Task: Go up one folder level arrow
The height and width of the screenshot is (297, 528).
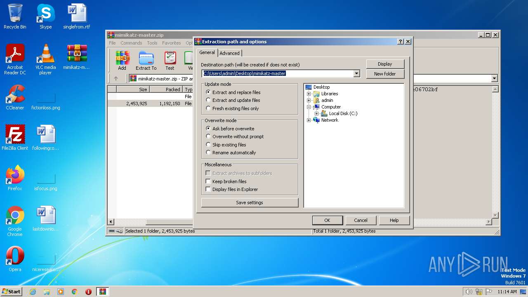Action: (116, 78)
